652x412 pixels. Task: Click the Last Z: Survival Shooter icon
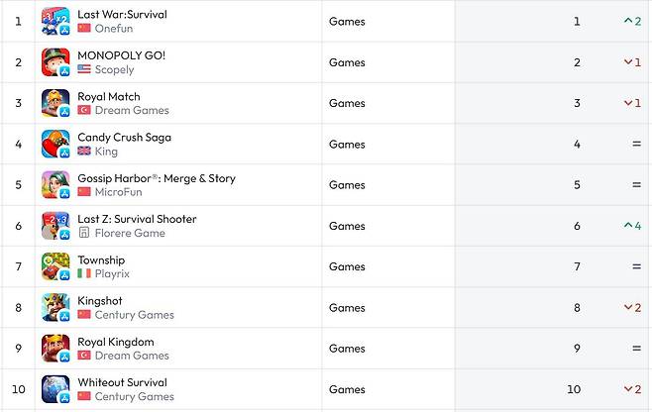[55, 226]
